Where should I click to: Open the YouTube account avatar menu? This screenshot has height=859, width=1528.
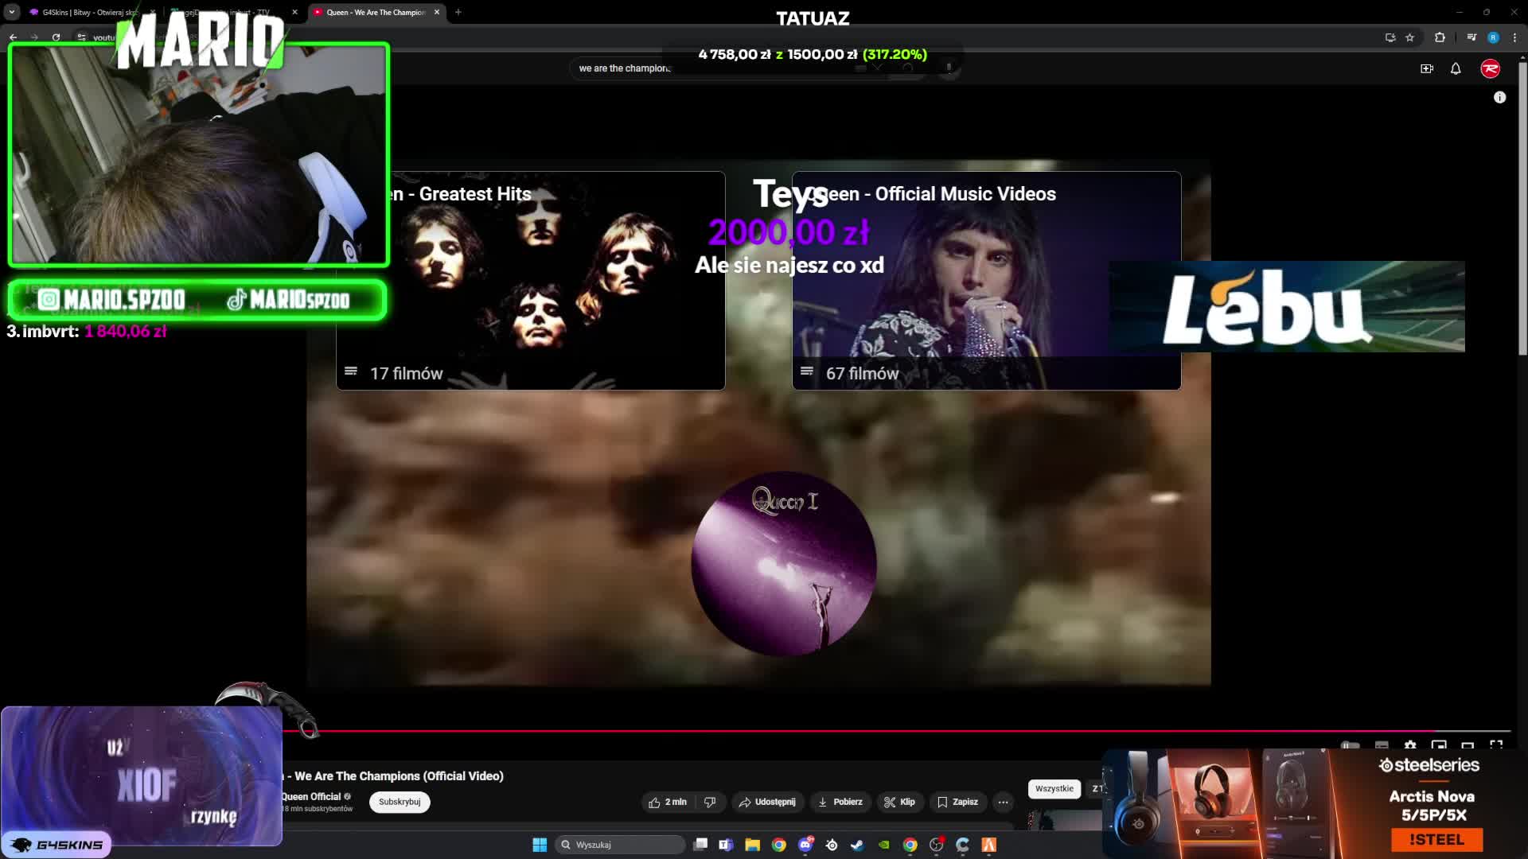coord(1491,68)
